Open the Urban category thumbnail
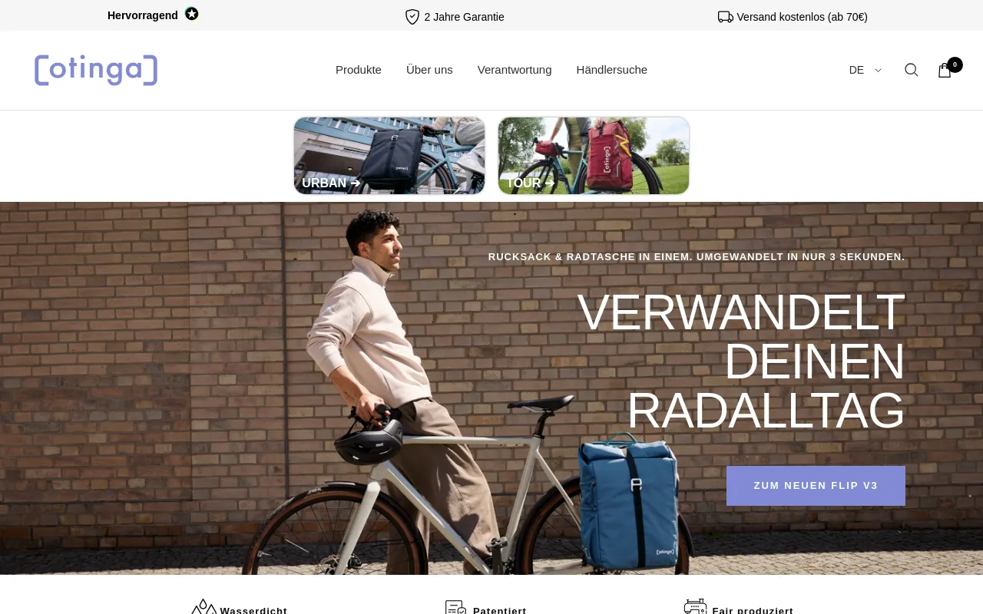The image size is (983, 614). [389, 156]
